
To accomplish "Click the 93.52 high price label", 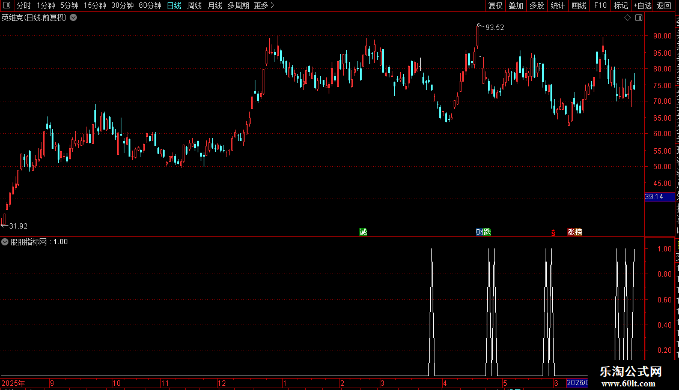I will coord(495,27).
